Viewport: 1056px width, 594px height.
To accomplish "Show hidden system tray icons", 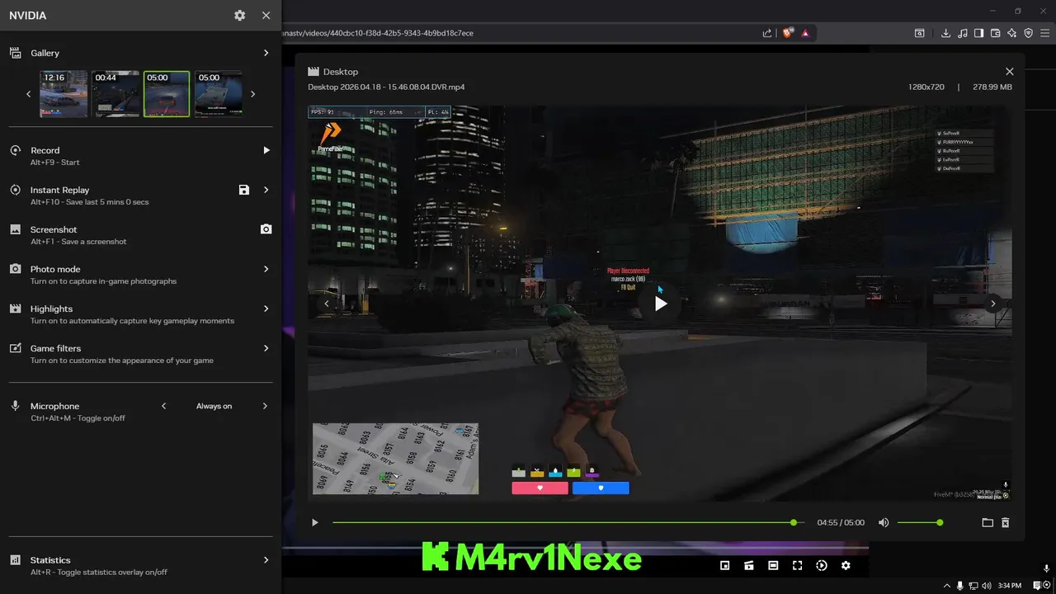I will [x=947, y=585].
